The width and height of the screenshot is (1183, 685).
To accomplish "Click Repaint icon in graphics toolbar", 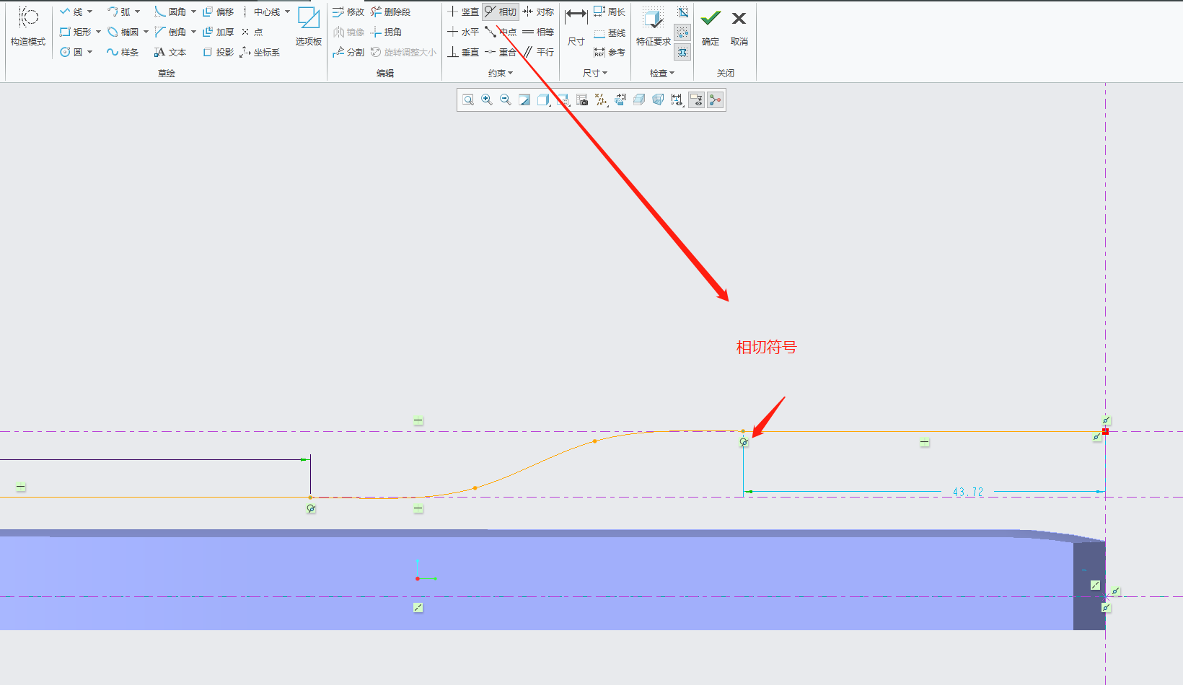I will pos(524,100).
